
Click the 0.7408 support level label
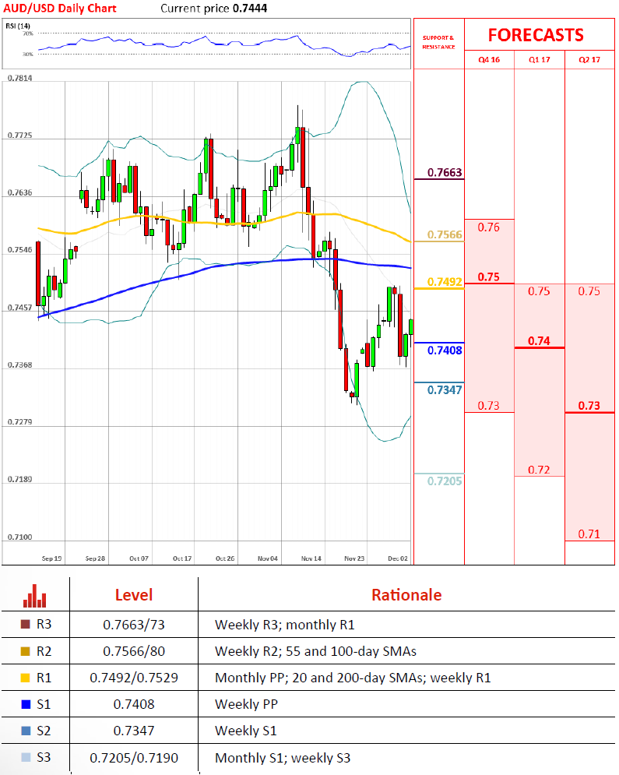[x=445, y=351]
